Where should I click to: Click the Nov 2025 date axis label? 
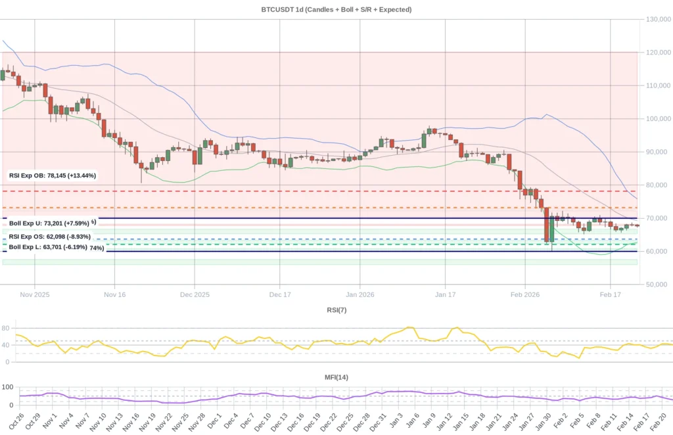pyautogui.click(x=34, y=294)
